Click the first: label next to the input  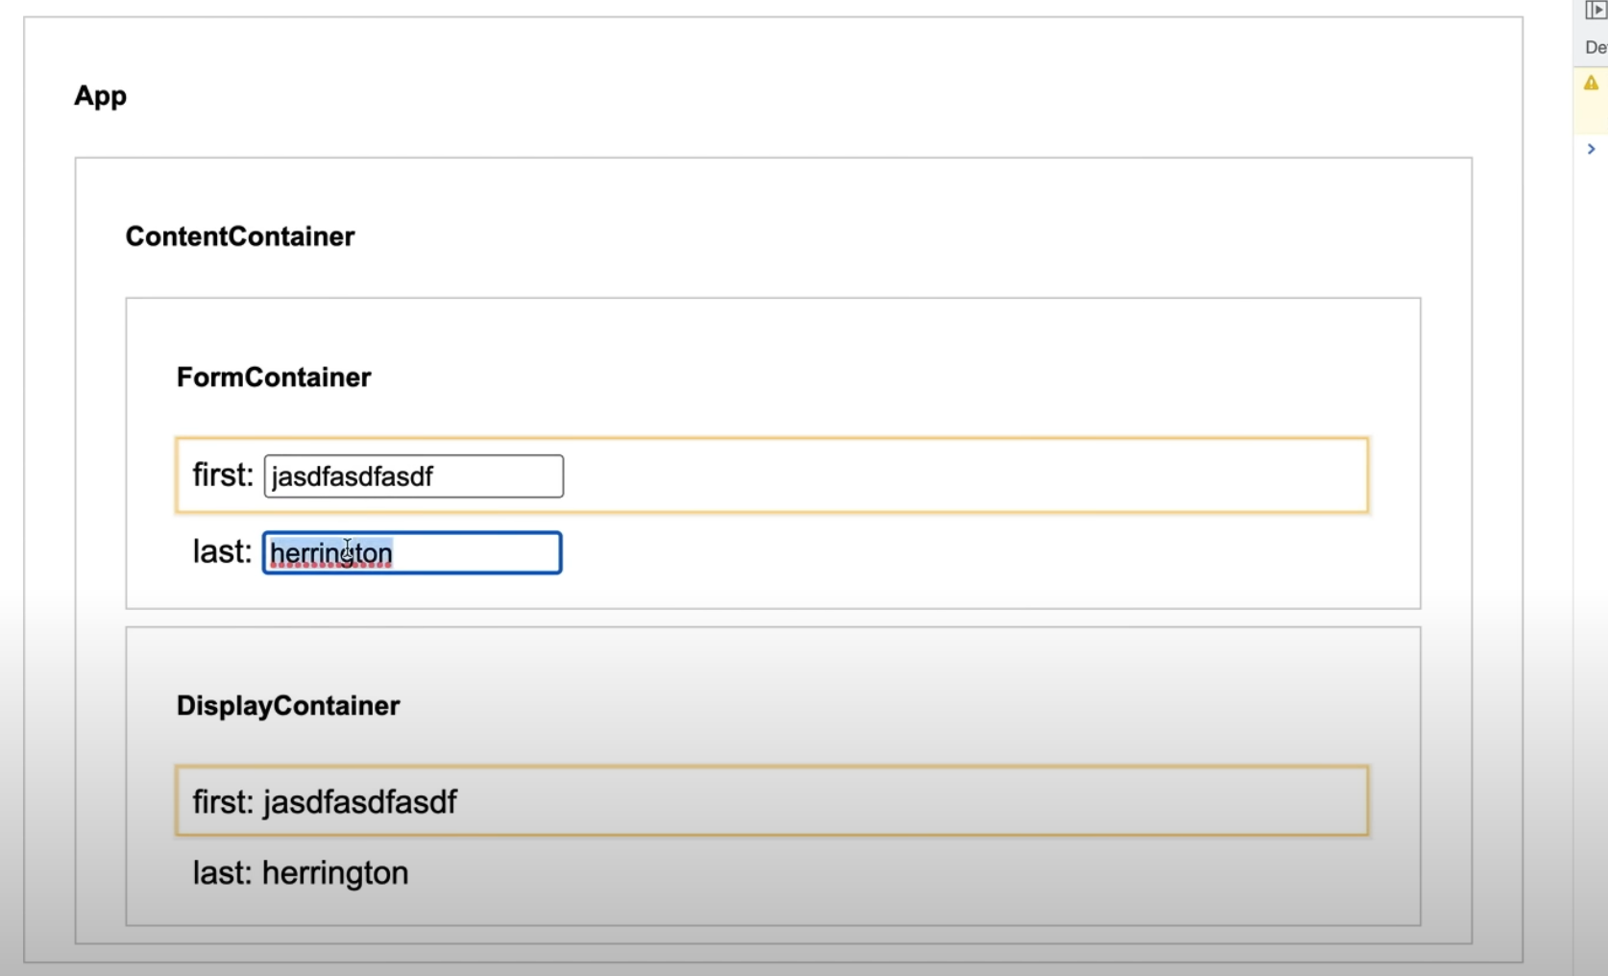(x=222, y=474)
